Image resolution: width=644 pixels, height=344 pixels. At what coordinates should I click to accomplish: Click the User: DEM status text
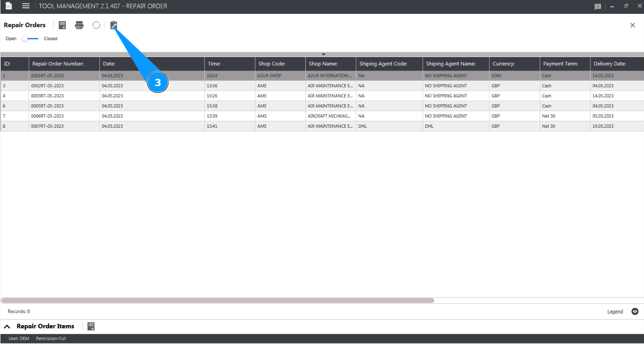click(x=19, y=339)
